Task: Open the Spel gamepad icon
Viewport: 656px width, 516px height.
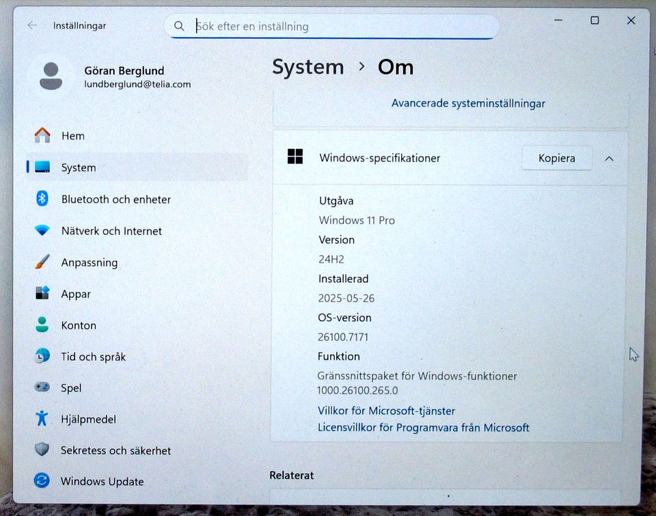Action: click(x=42, y=387)
